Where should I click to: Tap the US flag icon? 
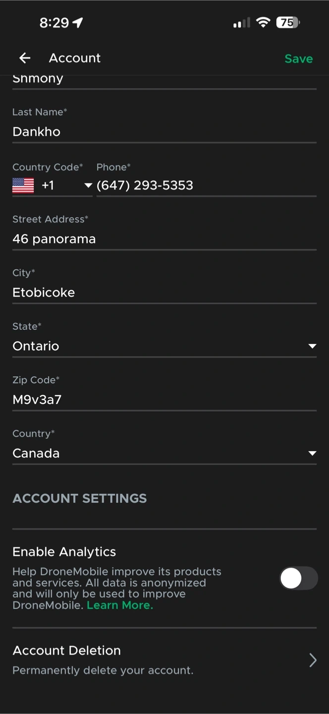point(23,185)
